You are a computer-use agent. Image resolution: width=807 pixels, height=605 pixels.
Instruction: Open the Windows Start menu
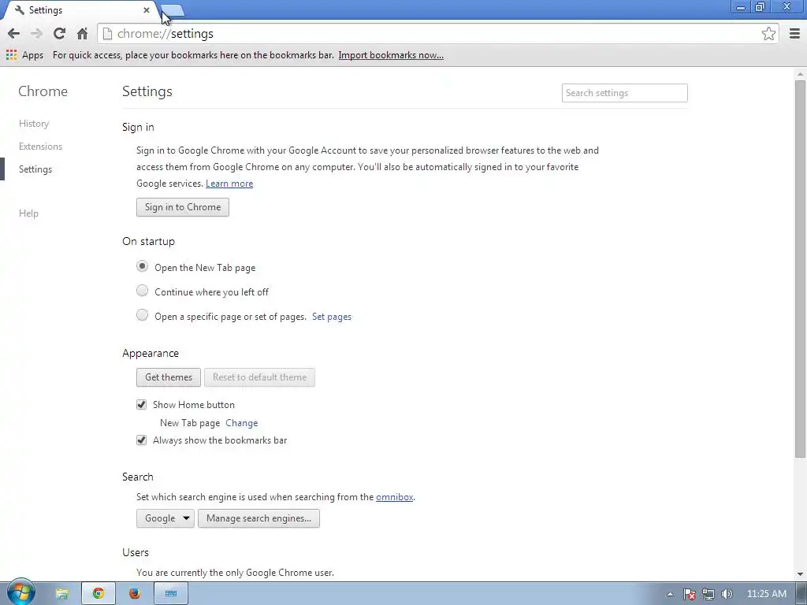(20, 593)
